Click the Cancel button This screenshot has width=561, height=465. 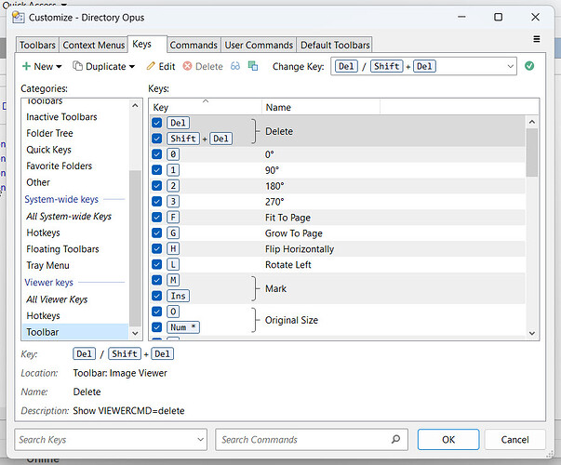pyautogui.click(x=514, y=439)
